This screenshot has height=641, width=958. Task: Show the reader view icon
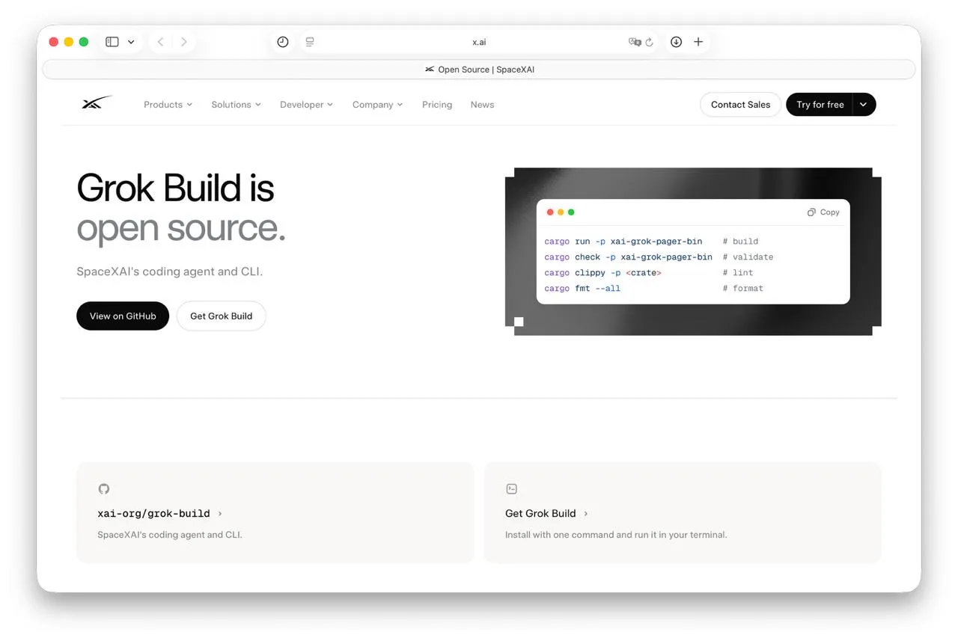(x=310, y=42)
